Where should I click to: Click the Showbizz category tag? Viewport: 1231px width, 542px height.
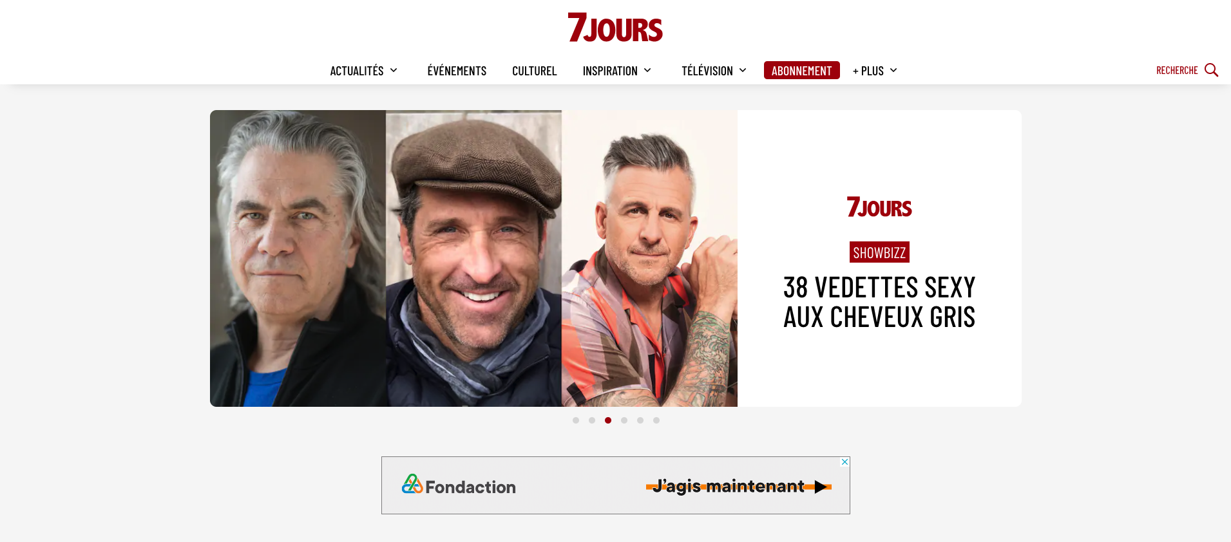pyautogui.click(x=879, y=252)
